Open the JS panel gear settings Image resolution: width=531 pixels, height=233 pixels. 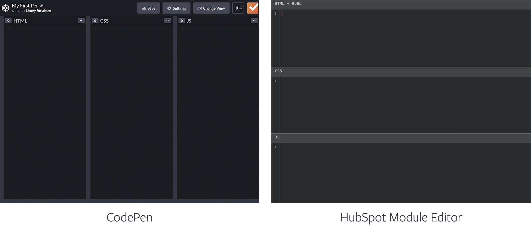pyautogui.click(x=182, y=21)
